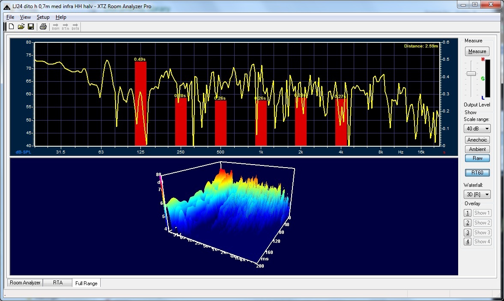504x301 pixels.
Task: Click the Print toolbar icon
Action: pos(43,27)
